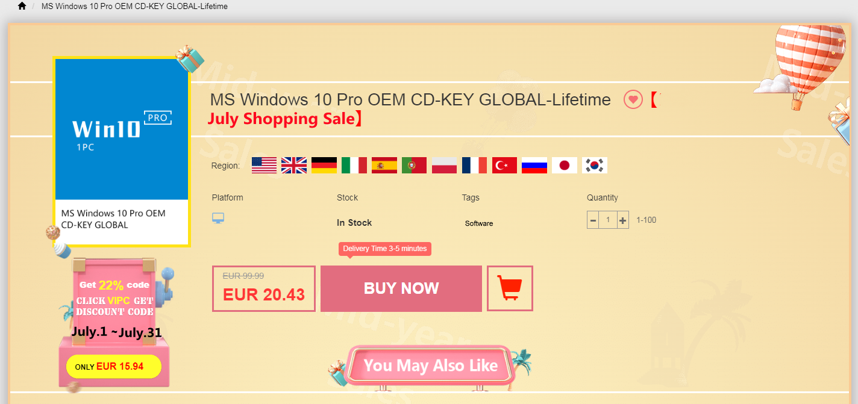Choose the Japanese flag region
Viewport: 858px width, 404px height.
565,165
